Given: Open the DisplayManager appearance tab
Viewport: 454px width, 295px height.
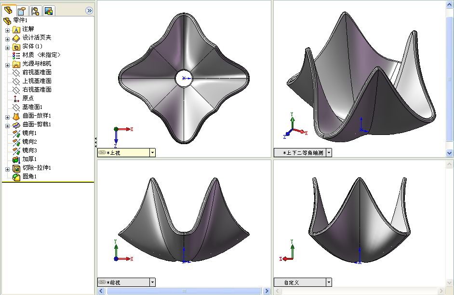Looking at the screenshot, I should (x=49, y=11).
